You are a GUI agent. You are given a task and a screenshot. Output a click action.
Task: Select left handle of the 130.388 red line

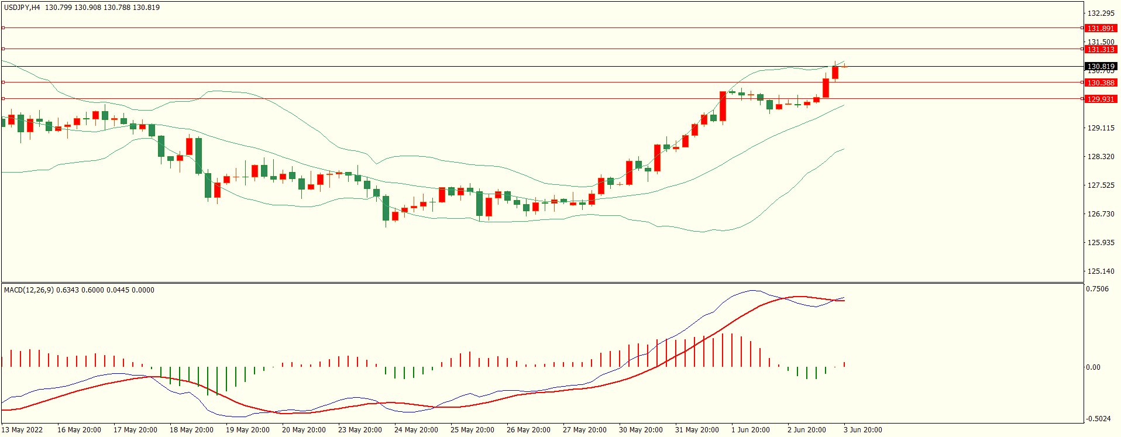(x=3, y=82)
